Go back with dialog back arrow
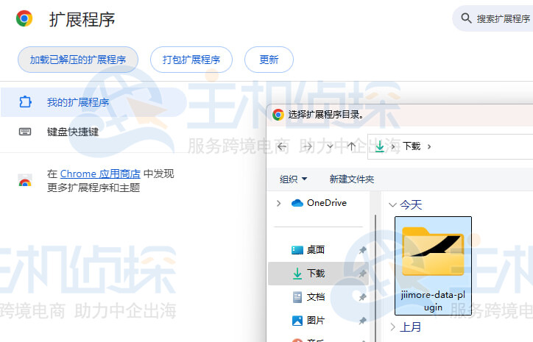This screenshot has width=533, height=342. coord(282,146)
